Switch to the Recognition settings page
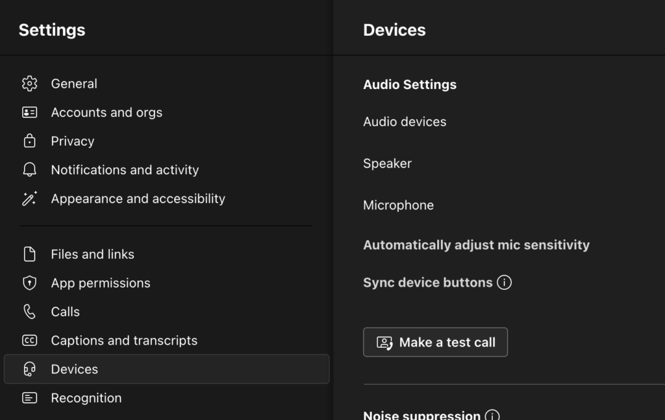Viewport: 665px width, 420px height. pos(86,397)
